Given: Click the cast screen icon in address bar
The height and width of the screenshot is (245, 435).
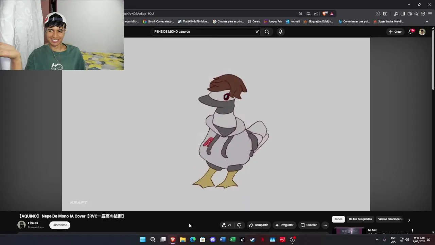Looking at the screenshot, I should click(308, 14).
